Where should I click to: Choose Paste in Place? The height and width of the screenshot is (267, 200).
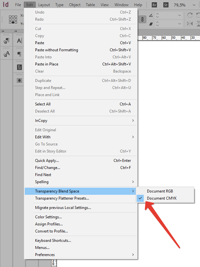coord(81,64)
